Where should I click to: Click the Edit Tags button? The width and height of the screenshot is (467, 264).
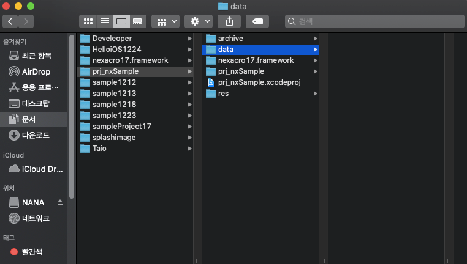pos(257,21)
